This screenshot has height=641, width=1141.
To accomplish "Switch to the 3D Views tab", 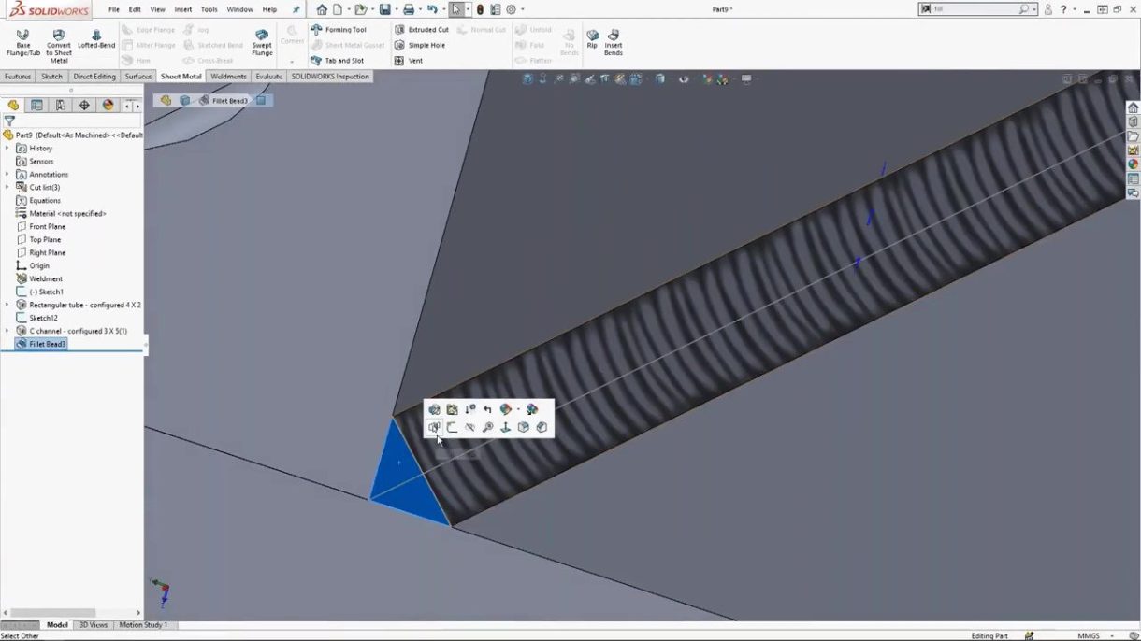I will point(93,624).
